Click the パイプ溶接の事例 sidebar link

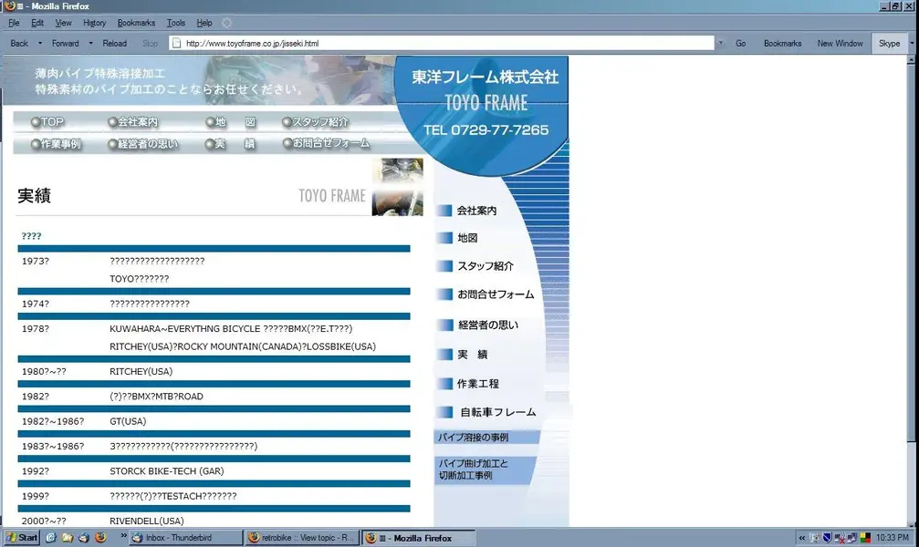pos(486,438)
